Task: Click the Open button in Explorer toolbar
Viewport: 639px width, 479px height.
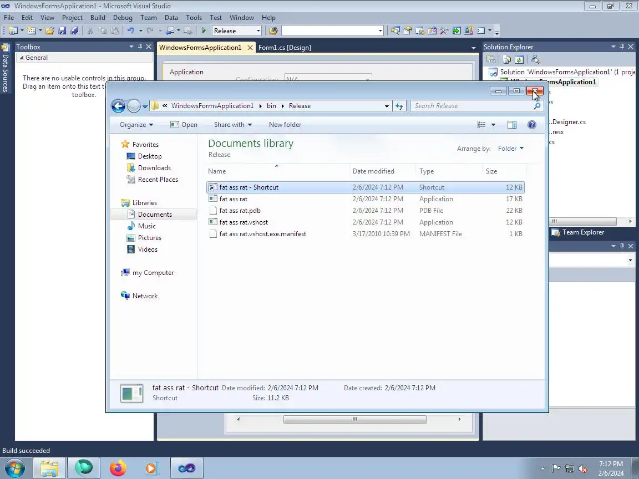Action: (x=184, y=125)
